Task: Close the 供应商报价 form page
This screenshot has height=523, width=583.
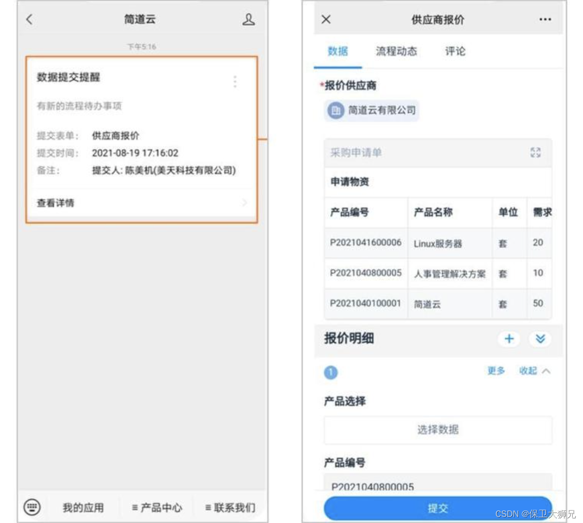Action: point(326,20)
